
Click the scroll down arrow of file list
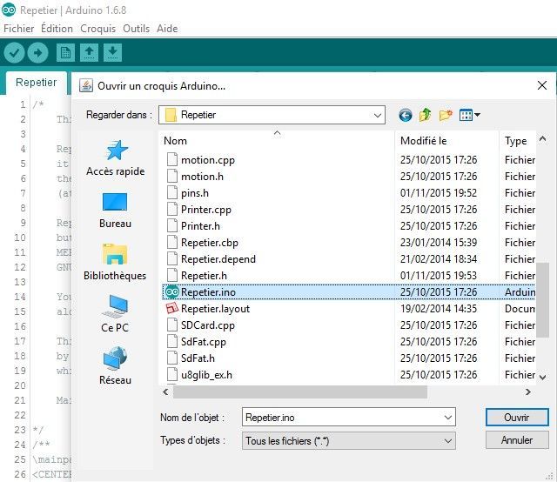pyautogui.click(x=542, y=377)
